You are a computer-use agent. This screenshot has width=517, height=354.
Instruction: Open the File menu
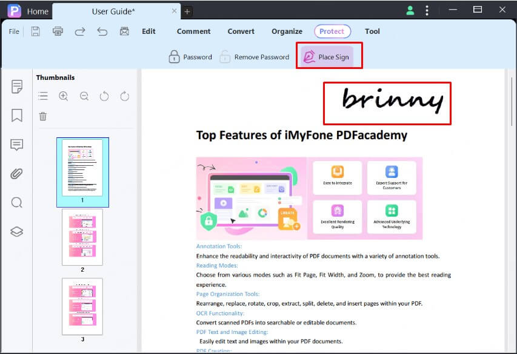coord(14,31)
